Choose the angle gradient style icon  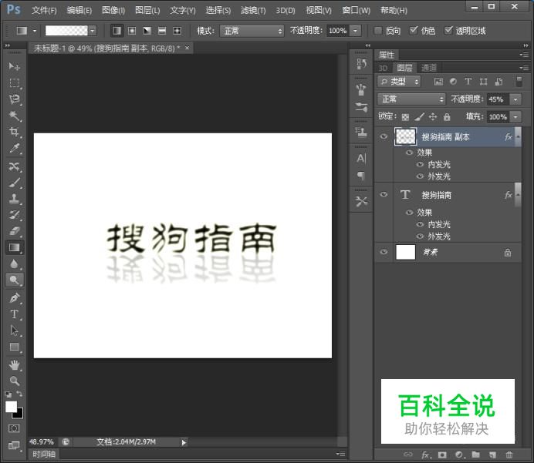147,31
